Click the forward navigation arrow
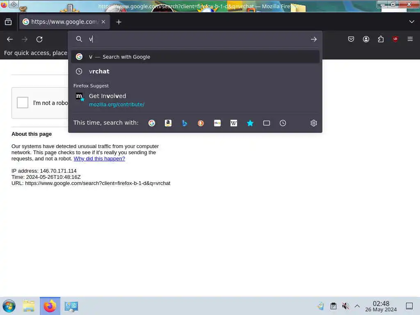 25,39
